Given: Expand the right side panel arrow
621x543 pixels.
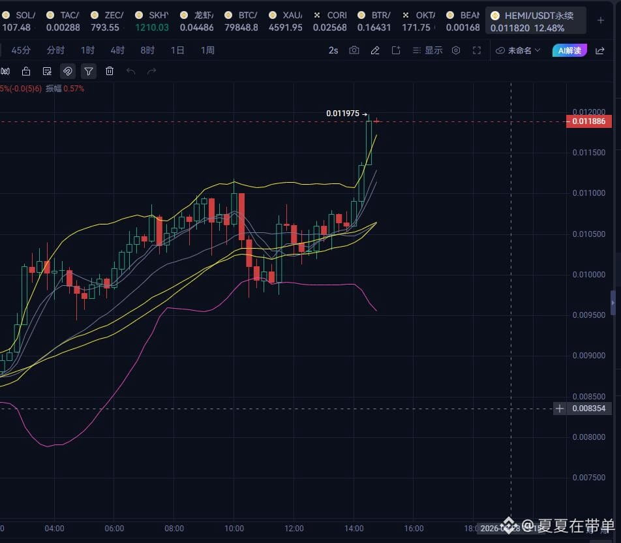Looking at the screenshot, I should 613,303.
